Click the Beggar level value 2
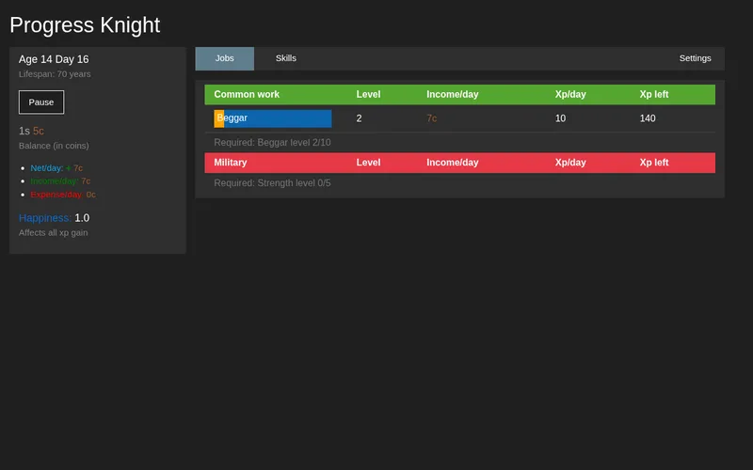The image size is (753, 470). click(x=359, y=118)
